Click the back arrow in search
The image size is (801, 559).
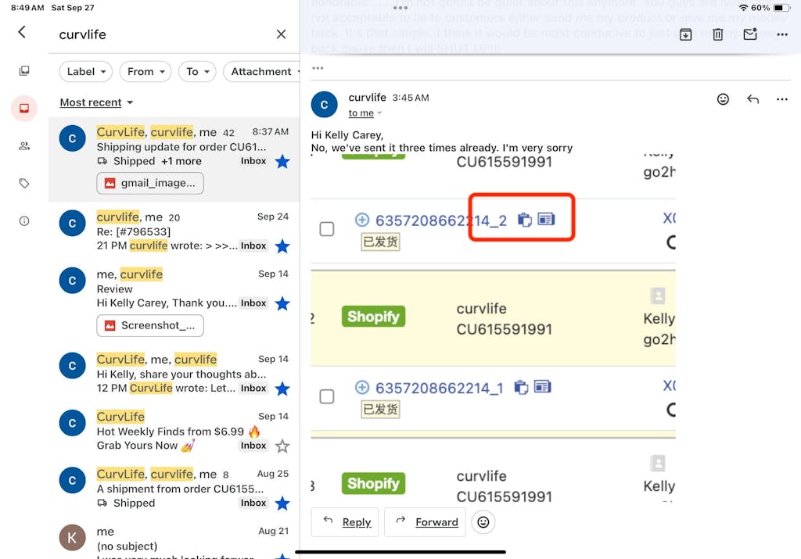pos(22,32)
